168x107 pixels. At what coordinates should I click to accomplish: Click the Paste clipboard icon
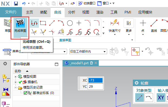click(54, 4)
